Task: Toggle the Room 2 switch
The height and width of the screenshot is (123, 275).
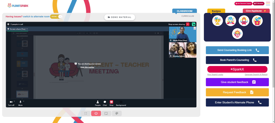Action: 56,17
